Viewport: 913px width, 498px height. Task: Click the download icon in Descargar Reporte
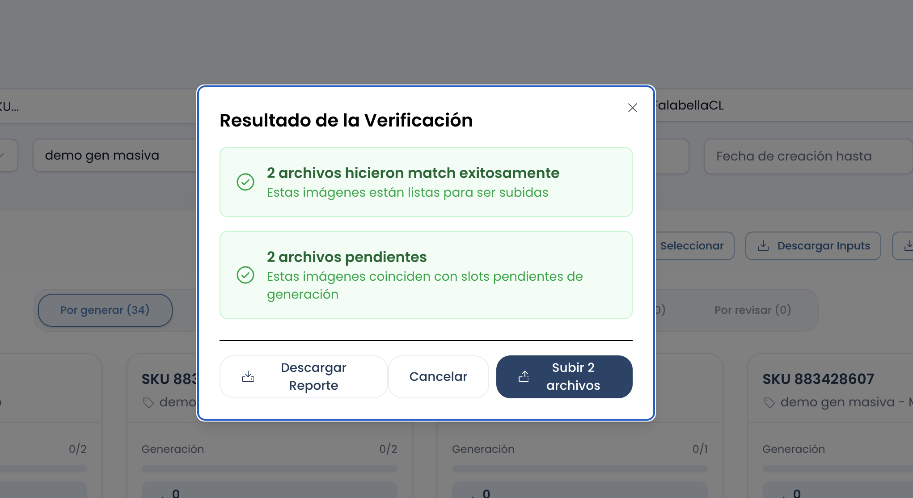pos(248,376)
